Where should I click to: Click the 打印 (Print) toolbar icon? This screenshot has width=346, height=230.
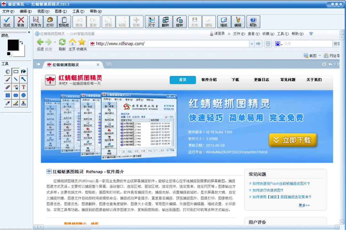click(50, 22)
